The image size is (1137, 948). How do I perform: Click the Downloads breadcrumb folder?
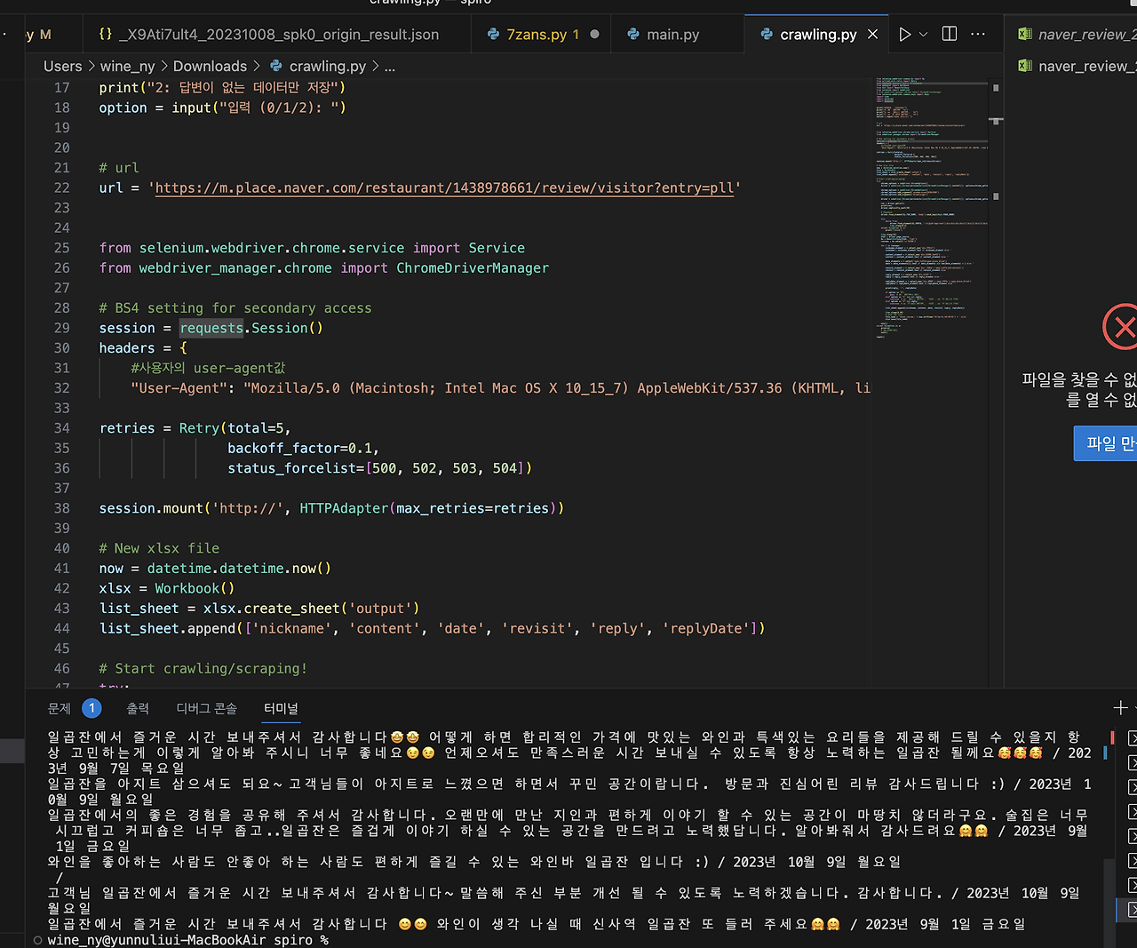[x=210, y=66]
